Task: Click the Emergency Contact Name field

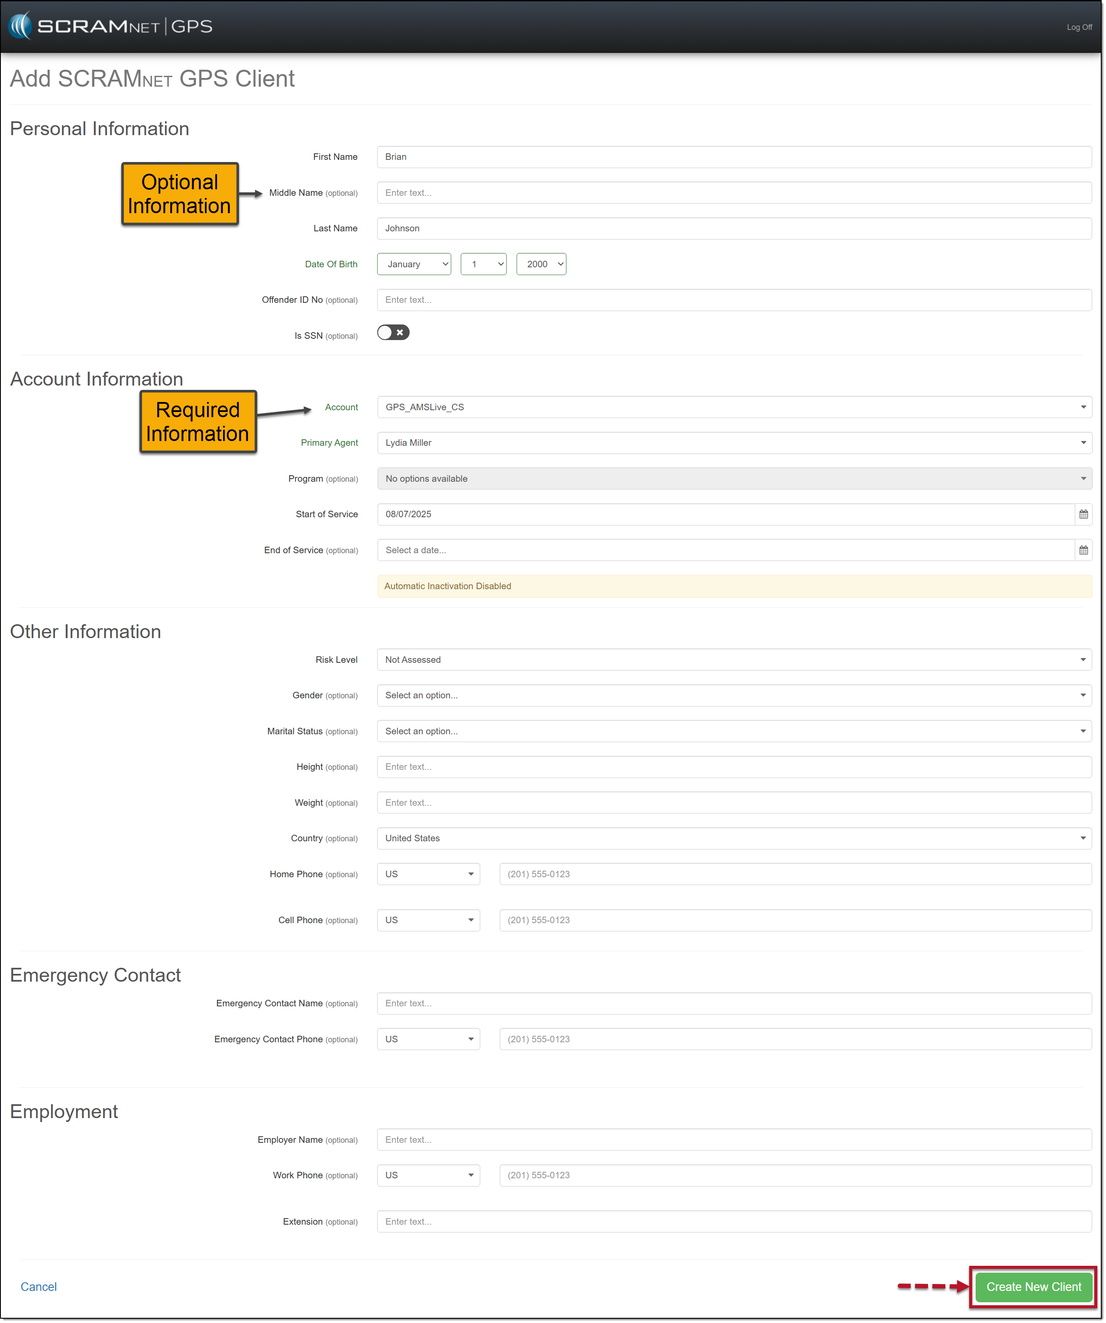Action: point(734,1004)
